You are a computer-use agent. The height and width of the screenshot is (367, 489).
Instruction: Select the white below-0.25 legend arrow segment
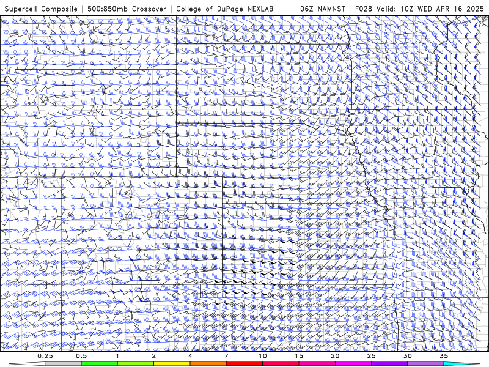27,364
